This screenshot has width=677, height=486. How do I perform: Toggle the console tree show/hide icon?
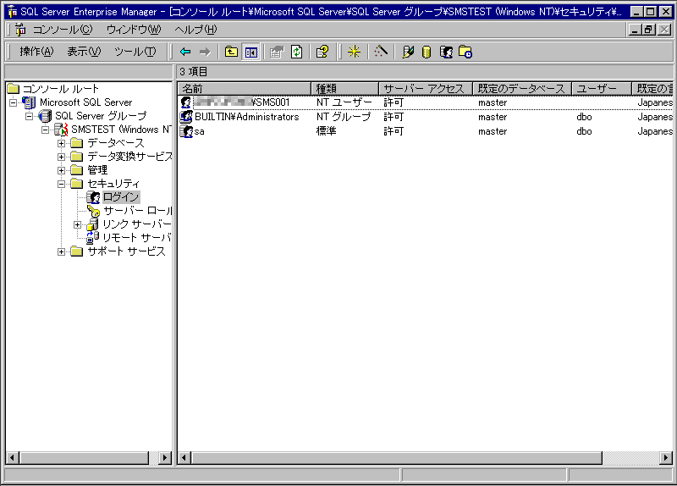coord(251,52)
